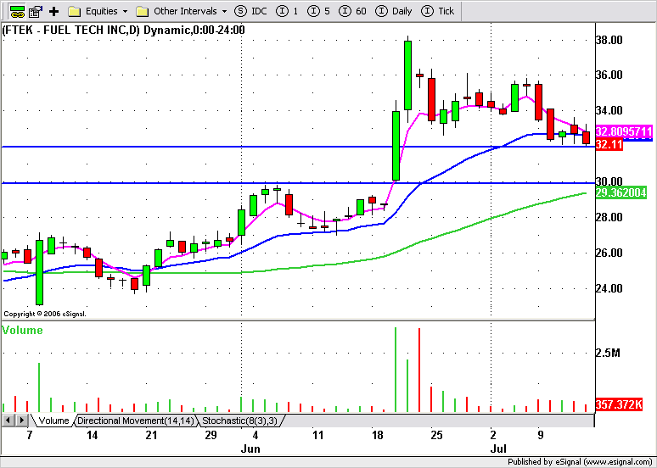Switch to the Daily interval
Image resolution: width=657 pixels, height=468 pixels.
(394, 11)
